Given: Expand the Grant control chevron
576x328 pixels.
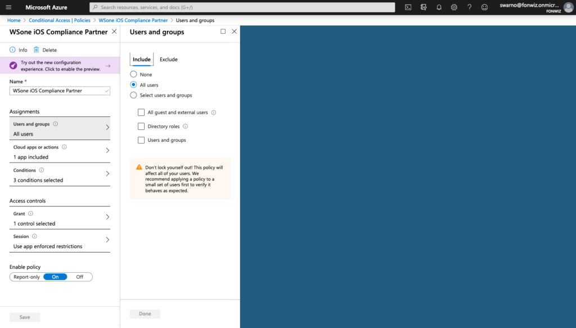Looking at the screenshot, I should [107, 217].
